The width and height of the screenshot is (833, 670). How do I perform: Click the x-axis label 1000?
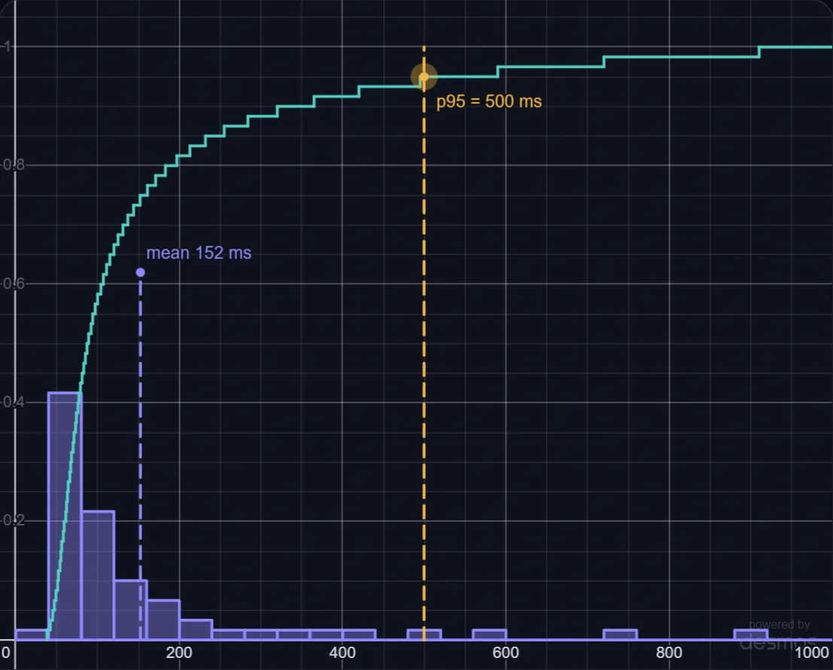812,653
